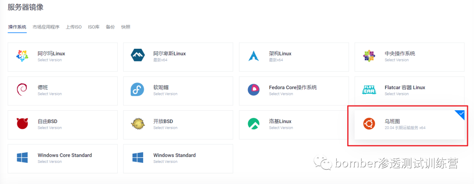Open Select Version under 德班

[50, 94]
